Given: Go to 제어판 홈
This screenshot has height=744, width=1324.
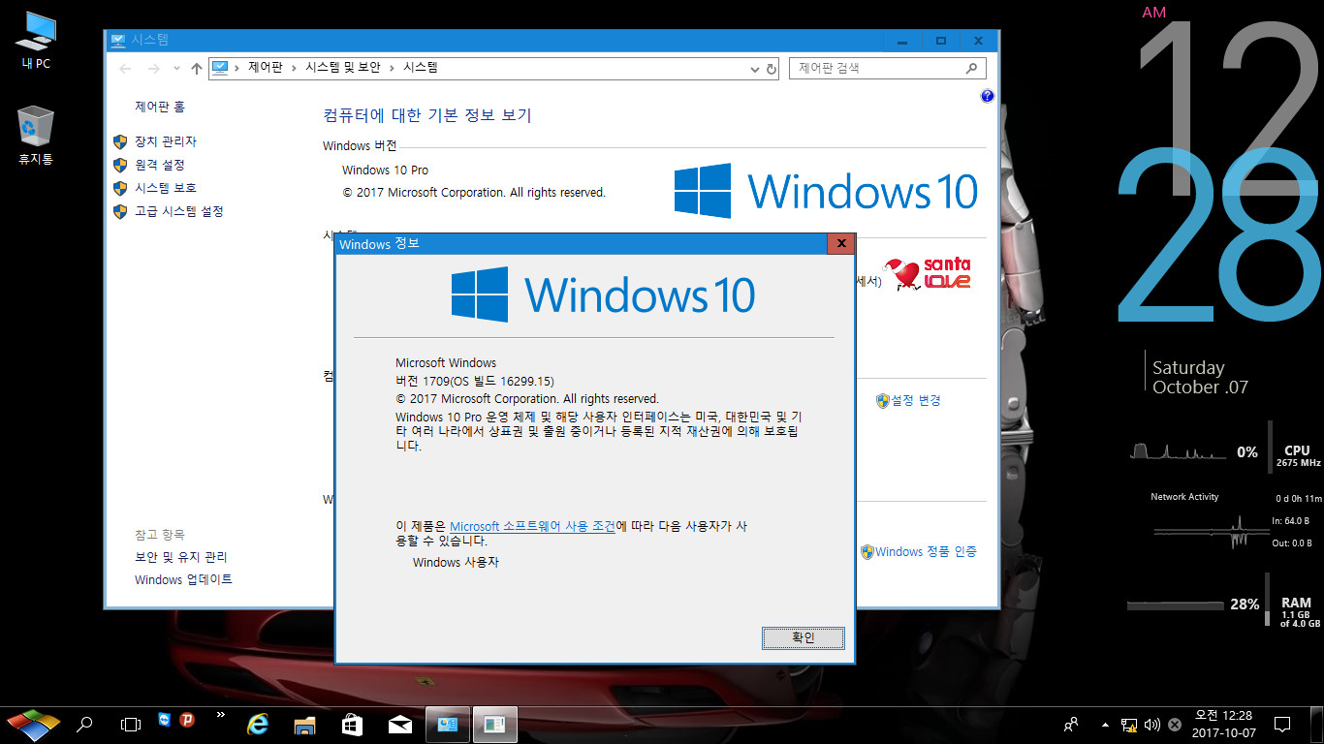Looking at the screenshot, I should (159, 107).
